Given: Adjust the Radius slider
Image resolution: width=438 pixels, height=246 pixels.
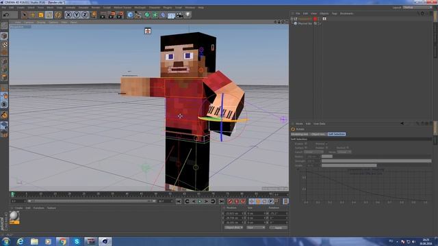Looking at the screenshot, I should coord(376,156).
